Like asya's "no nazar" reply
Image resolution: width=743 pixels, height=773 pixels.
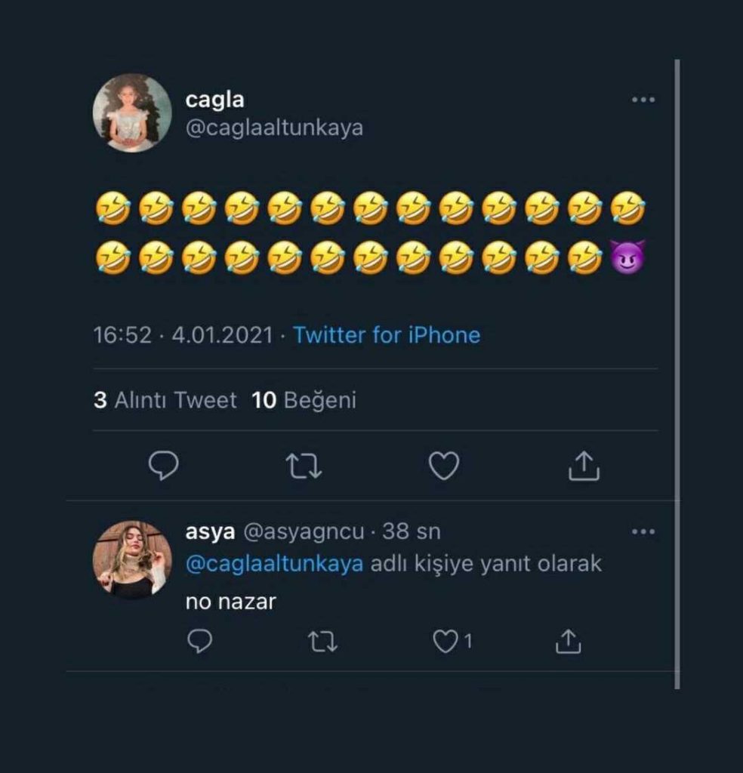(445, 642)
